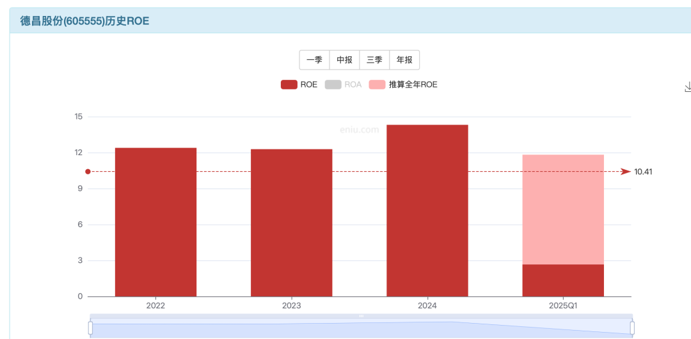The width and height of the screenshot is (691, 339).
Task: Click the 2025Q1 axis label
Action: 563,305
